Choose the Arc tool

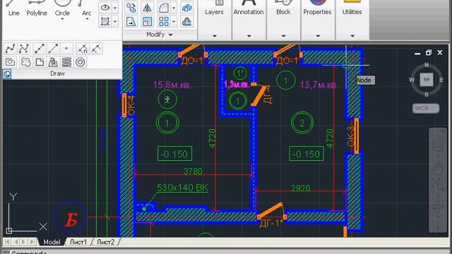tap(86, 8)
